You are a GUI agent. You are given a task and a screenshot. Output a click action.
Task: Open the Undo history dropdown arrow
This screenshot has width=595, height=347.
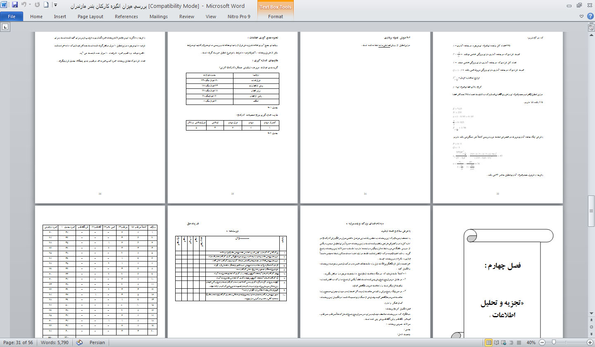click(x=30, y=5)
